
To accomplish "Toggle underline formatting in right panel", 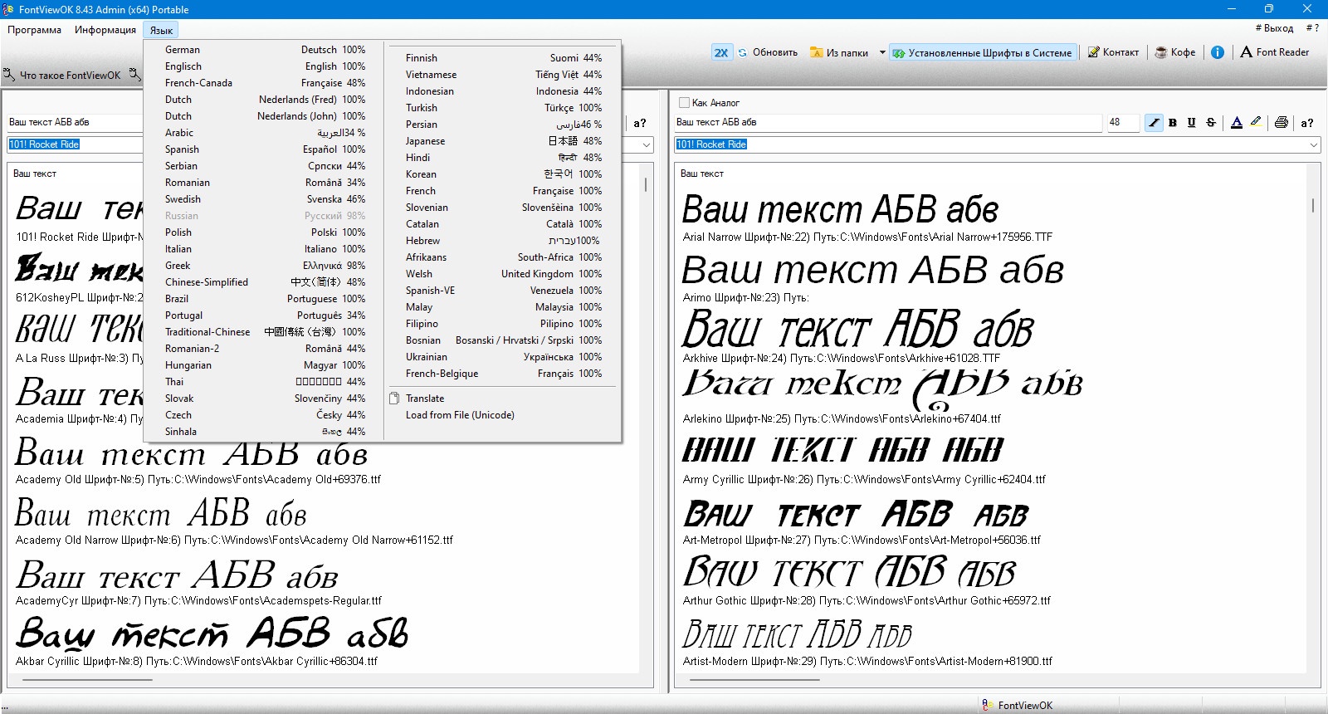I will [x=1192, y=122].
